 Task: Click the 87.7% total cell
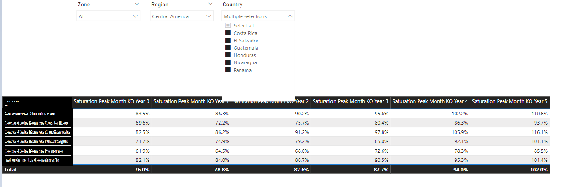[351, 170]
